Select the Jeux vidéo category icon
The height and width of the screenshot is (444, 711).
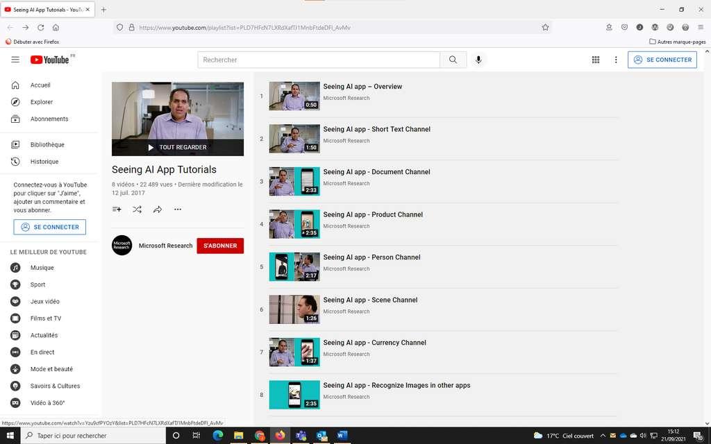[15, 301]
